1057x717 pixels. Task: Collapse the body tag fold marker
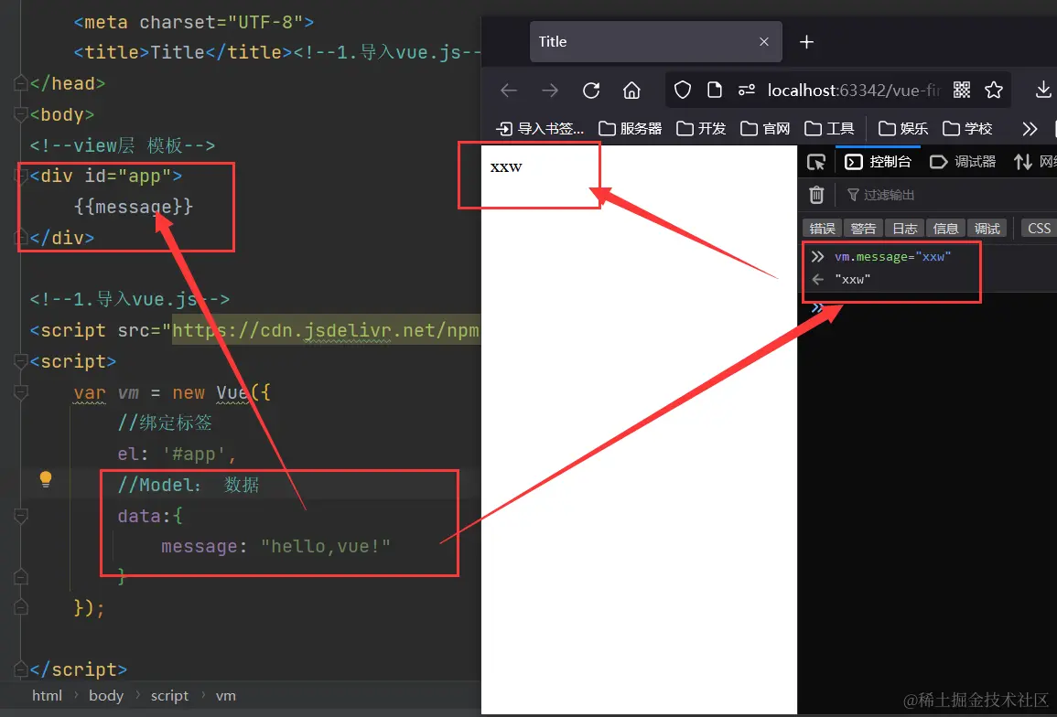pos(21,114)
